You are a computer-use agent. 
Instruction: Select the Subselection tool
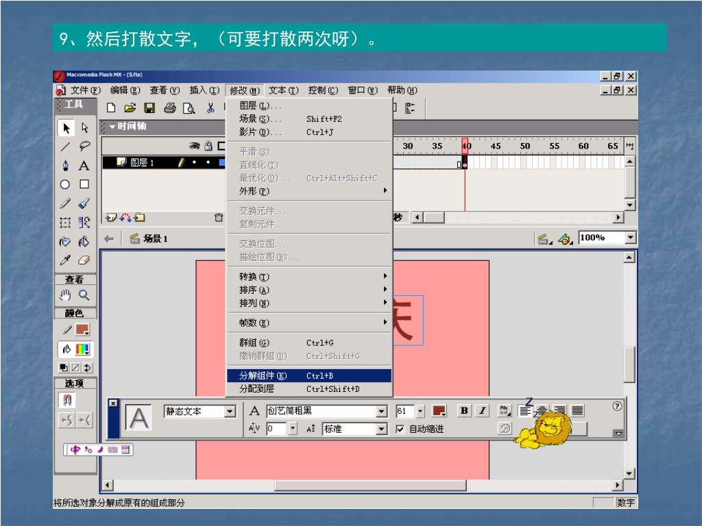pos(84,128)
